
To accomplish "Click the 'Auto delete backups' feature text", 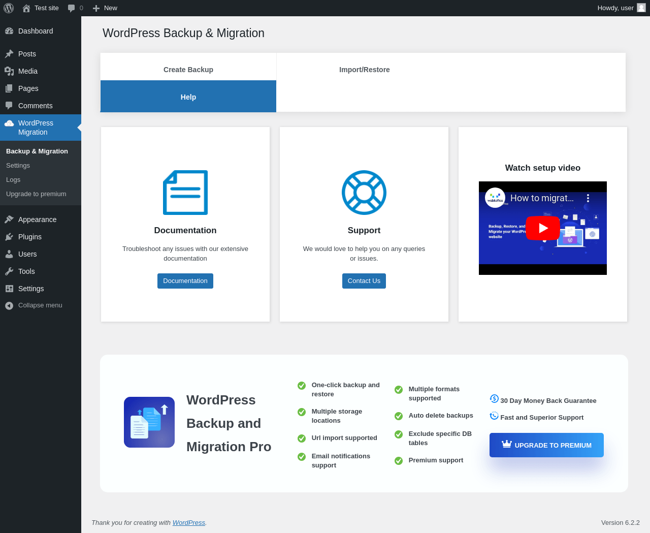I will [x=441, y=416].
